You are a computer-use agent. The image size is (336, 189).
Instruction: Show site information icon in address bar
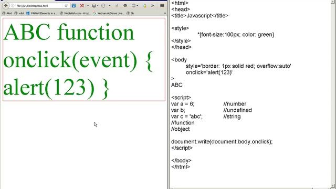(x=13, y=6)
